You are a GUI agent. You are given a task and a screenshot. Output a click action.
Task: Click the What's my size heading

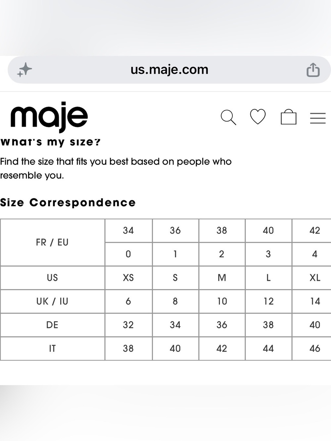[x=50, y=142]
